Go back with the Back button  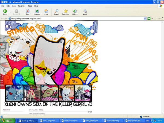(x=5, y=12)
